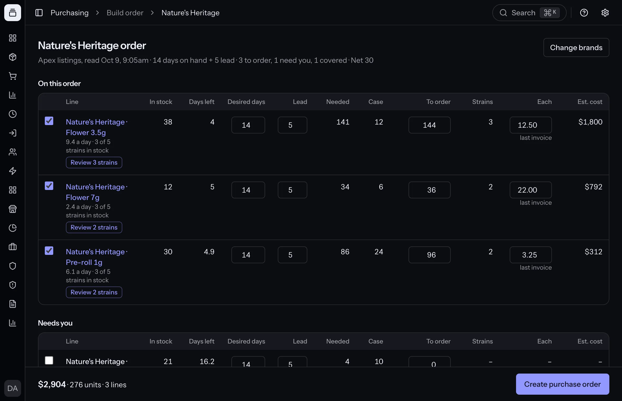
Task: Check the unselected Needs you line checkbox
Action: (49, 360)
